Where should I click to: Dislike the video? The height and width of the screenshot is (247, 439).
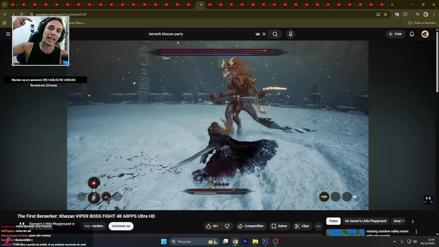click(x=227, y=226)
